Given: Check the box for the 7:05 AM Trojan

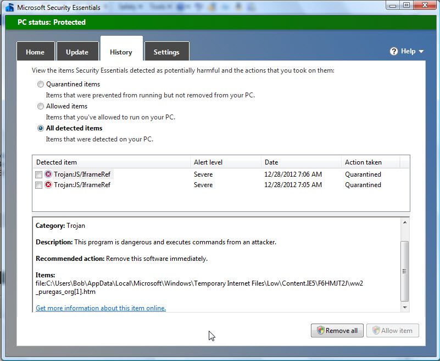Looking at the screenshot, I should pos(38,185).
